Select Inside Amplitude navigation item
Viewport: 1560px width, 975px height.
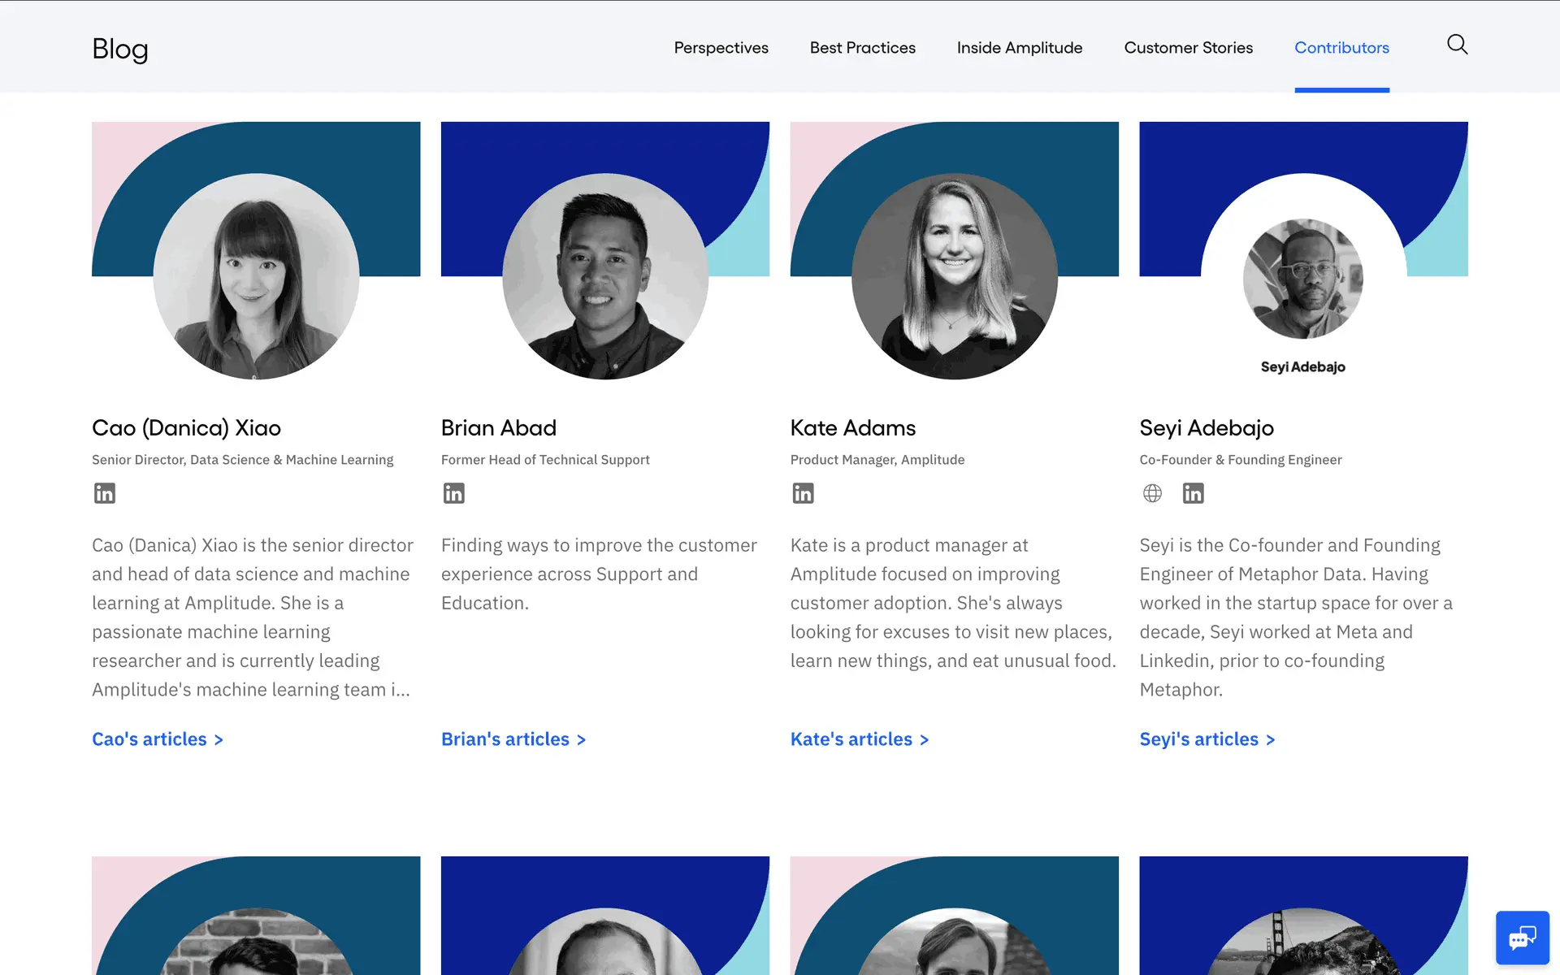point(1019,48)
